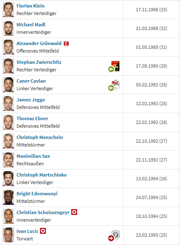Open Bright Edomwonyi's player profile
Image resolution: width=180 pixels, height=245 pixels.
point(37,194)
